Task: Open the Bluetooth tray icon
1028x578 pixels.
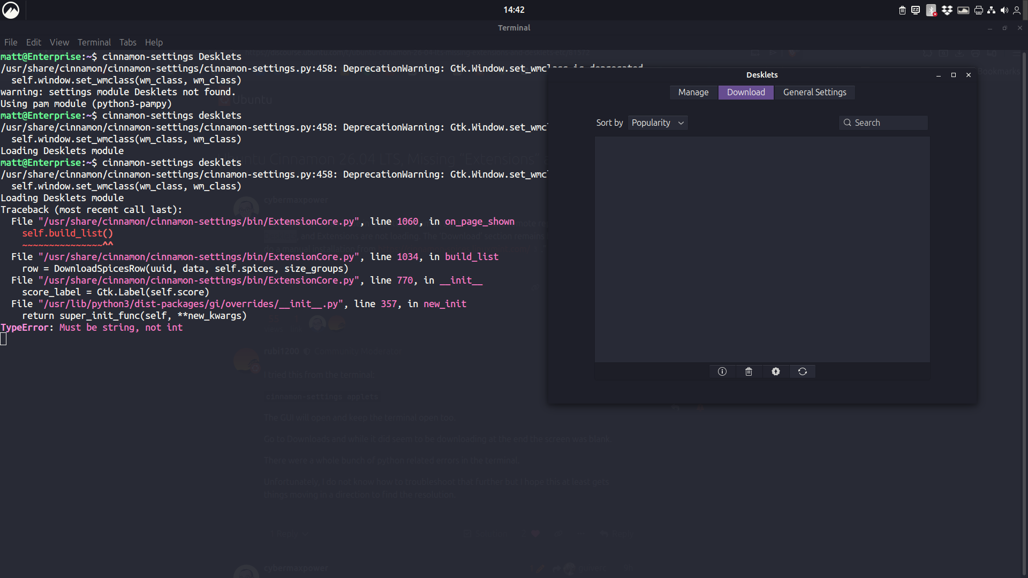Action: (932, 10)
